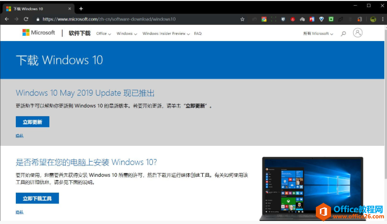Click the red circular extension icon
The height and width of the screenshot is (224, 387).
292,19
